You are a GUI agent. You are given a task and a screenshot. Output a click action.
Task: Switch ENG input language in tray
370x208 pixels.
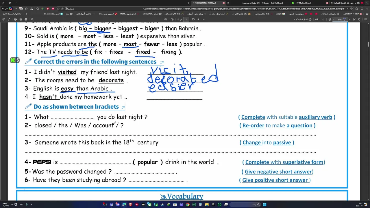point(21,205)
